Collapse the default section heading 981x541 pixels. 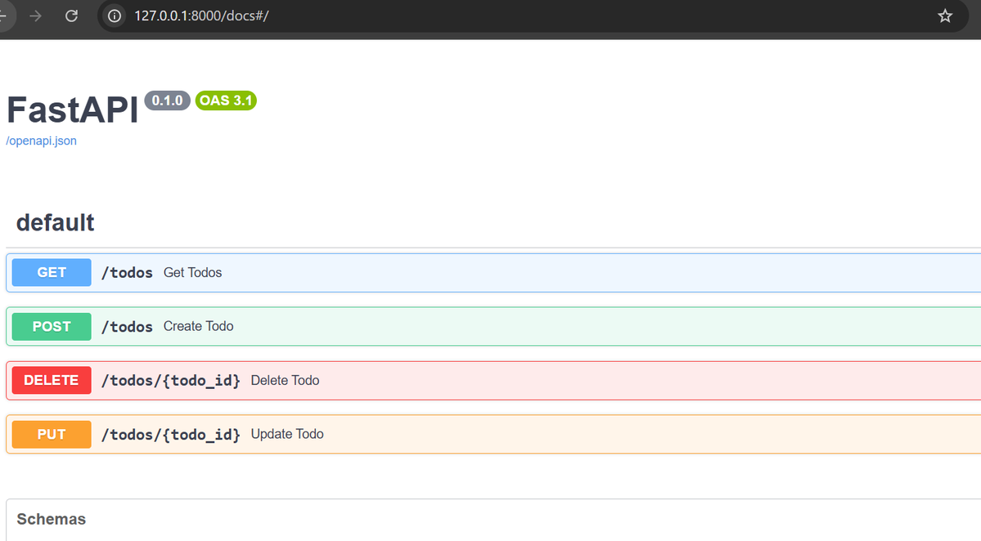[x=55, y=222]
